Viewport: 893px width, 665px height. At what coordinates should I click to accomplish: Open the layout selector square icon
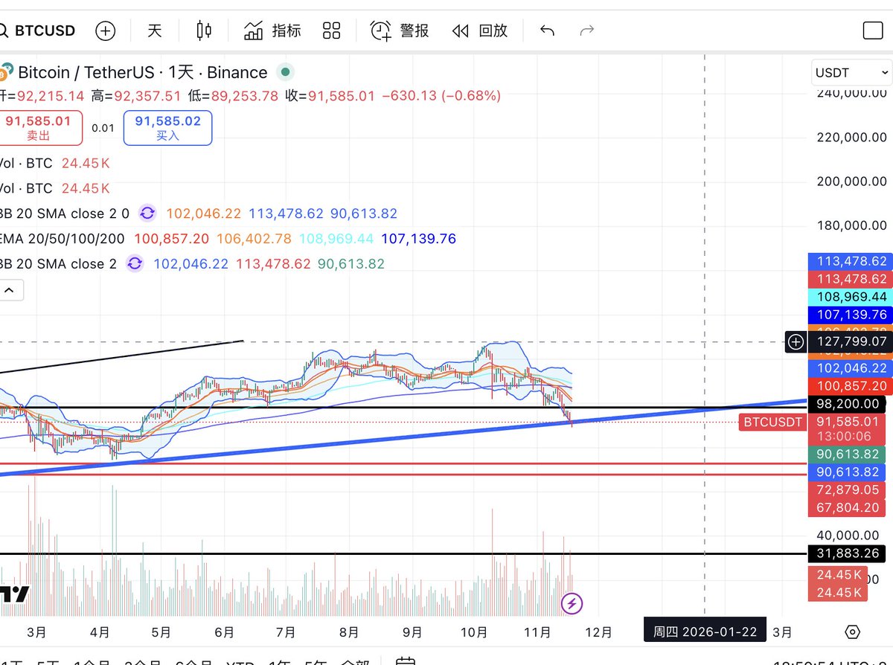(x=873, y=30)
